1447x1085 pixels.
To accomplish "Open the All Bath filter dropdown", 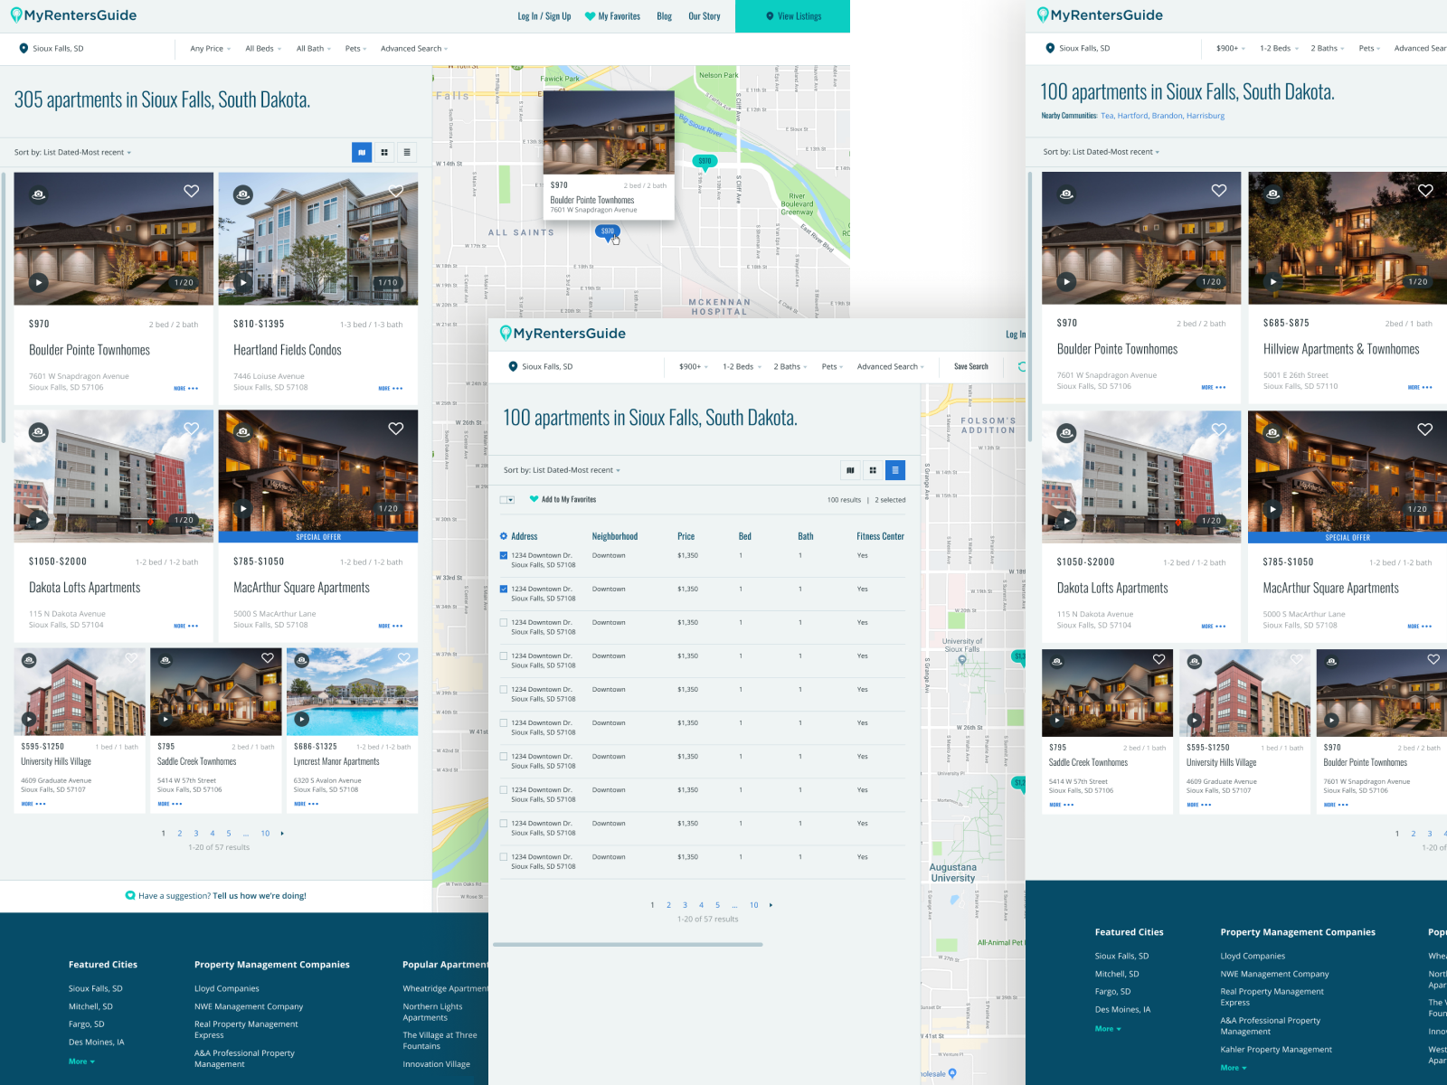I will (x=314, y=49).
